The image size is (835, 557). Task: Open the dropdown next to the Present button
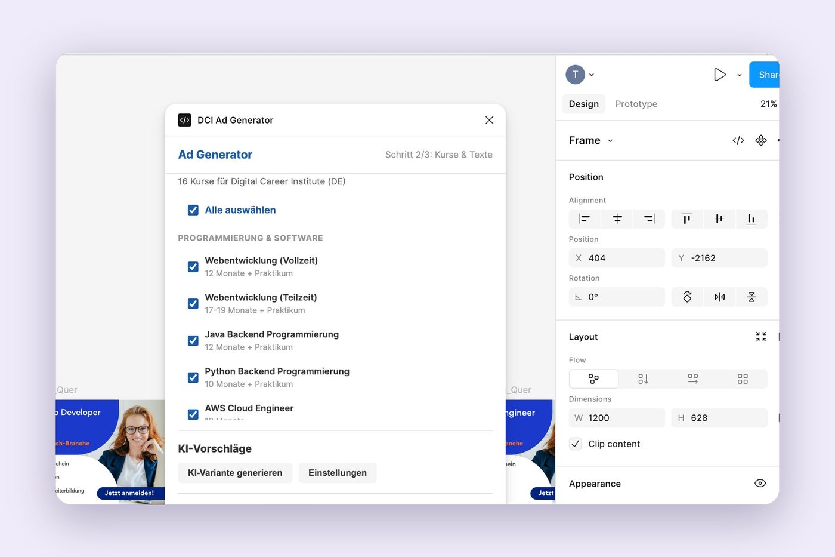coord(740,75)
